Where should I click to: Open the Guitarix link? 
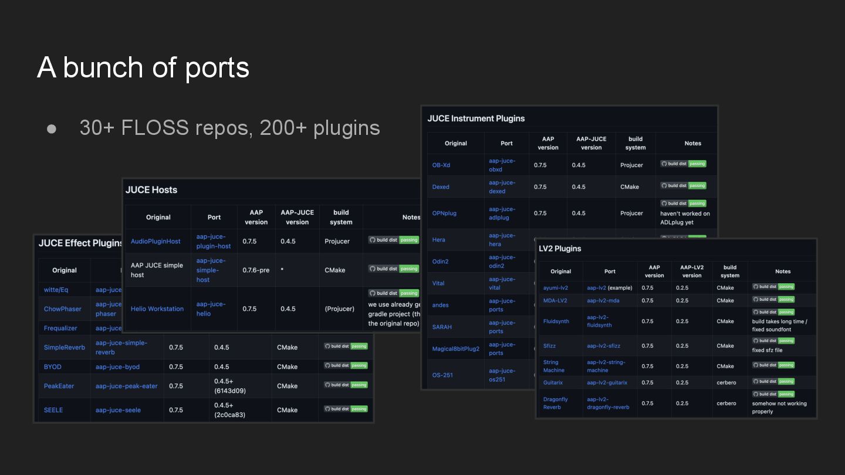click(x=553, y=382)
